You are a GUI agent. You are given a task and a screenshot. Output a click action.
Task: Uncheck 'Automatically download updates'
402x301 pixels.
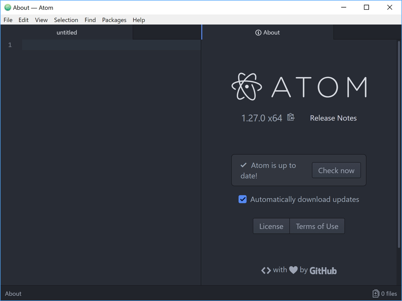pos(242,199)
